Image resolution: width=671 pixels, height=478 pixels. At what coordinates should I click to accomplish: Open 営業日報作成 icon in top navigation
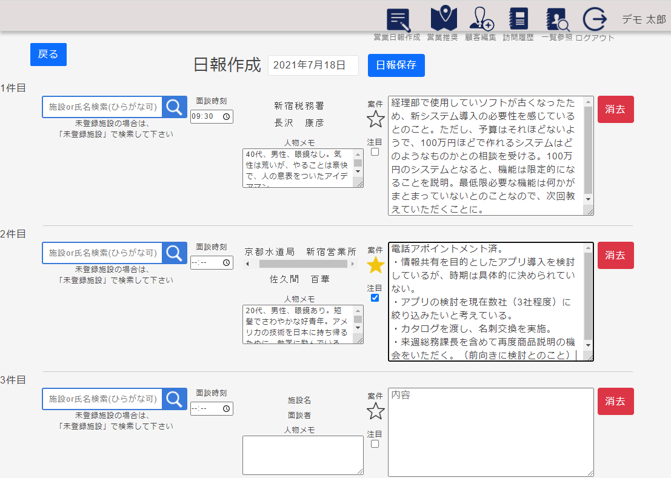(x=398, y=20)
